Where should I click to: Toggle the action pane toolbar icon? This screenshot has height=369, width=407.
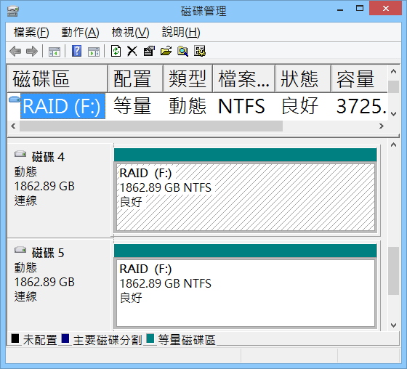click(x=94, y=52)
